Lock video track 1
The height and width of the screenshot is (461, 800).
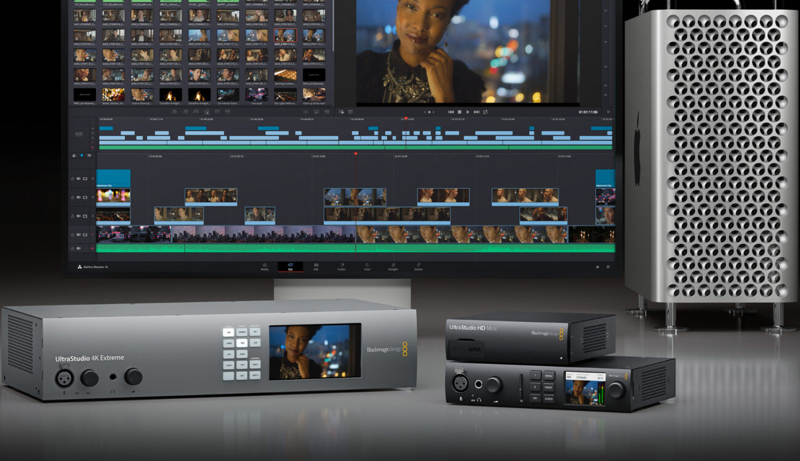coord(73,234)
